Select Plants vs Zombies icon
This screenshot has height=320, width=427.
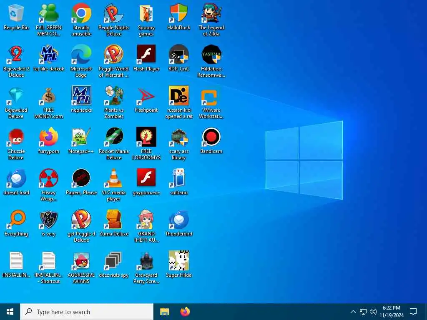114,96
